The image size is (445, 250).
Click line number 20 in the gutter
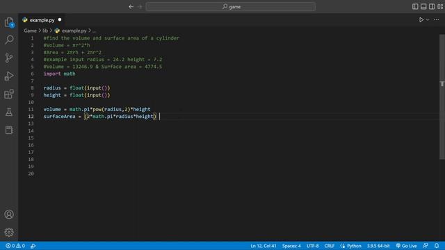[31, 174]
